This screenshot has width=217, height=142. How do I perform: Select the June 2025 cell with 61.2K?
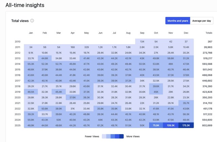(100, 125)
